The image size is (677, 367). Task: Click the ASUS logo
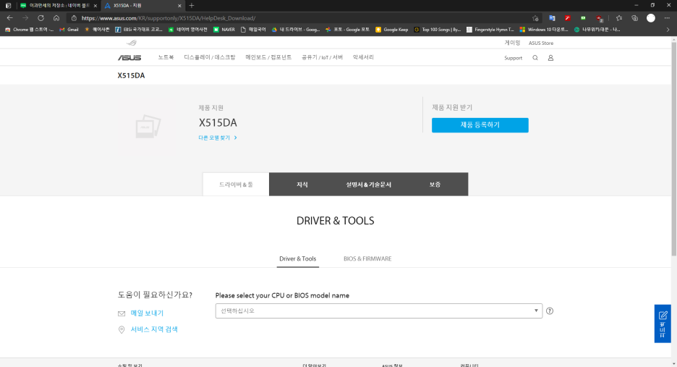coord(129,58)
